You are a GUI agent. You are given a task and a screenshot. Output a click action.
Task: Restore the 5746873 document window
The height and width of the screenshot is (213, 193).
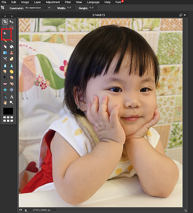(181, 15)
